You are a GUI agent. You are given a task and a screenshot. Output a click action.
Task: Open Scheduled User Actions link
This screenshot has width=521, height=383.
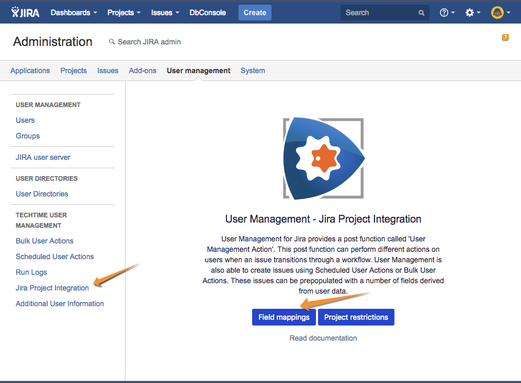pos(55,257)
